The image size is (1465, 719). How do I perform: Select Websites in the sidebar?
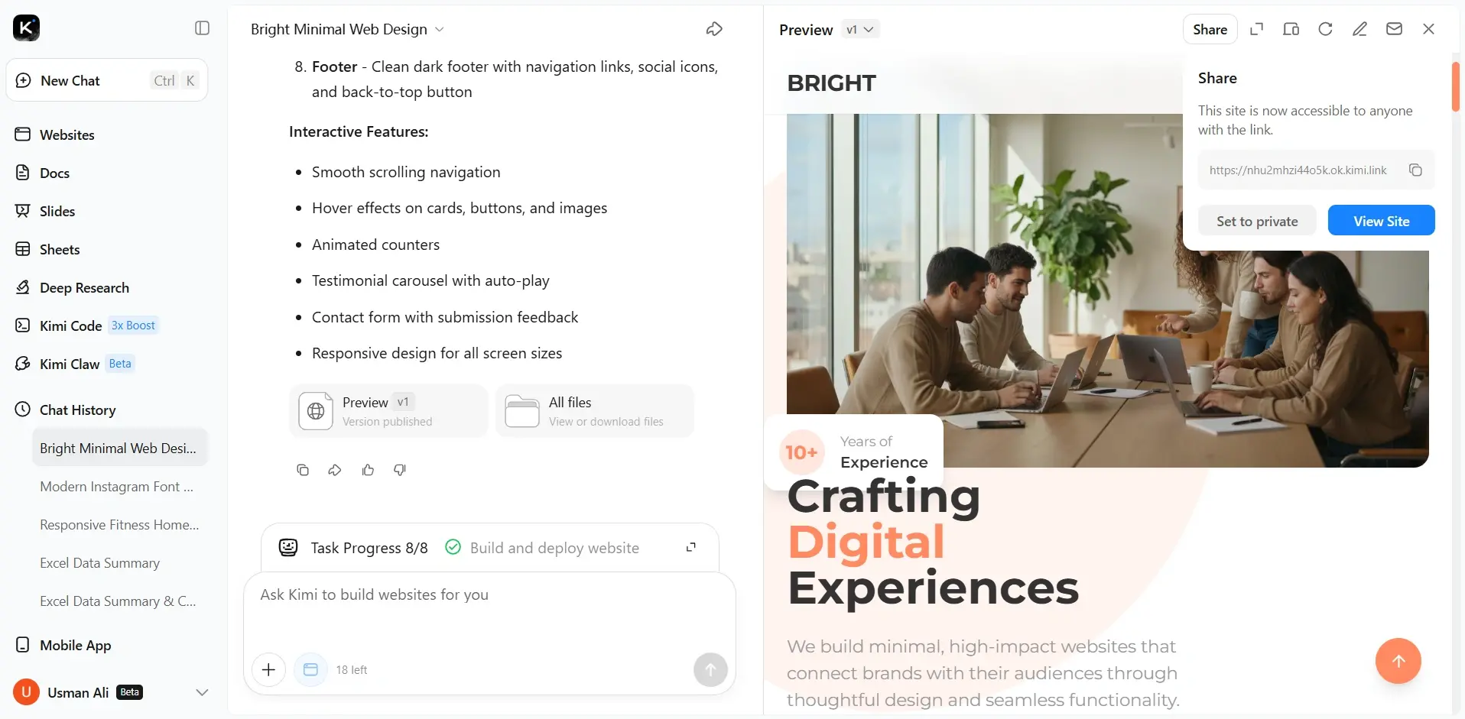(67, 134)
